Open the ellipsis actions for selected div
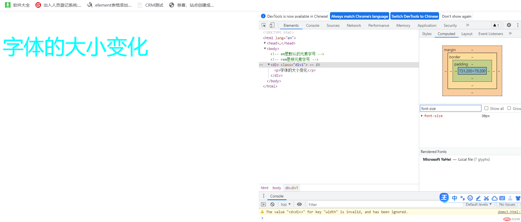 click(261, 65)
